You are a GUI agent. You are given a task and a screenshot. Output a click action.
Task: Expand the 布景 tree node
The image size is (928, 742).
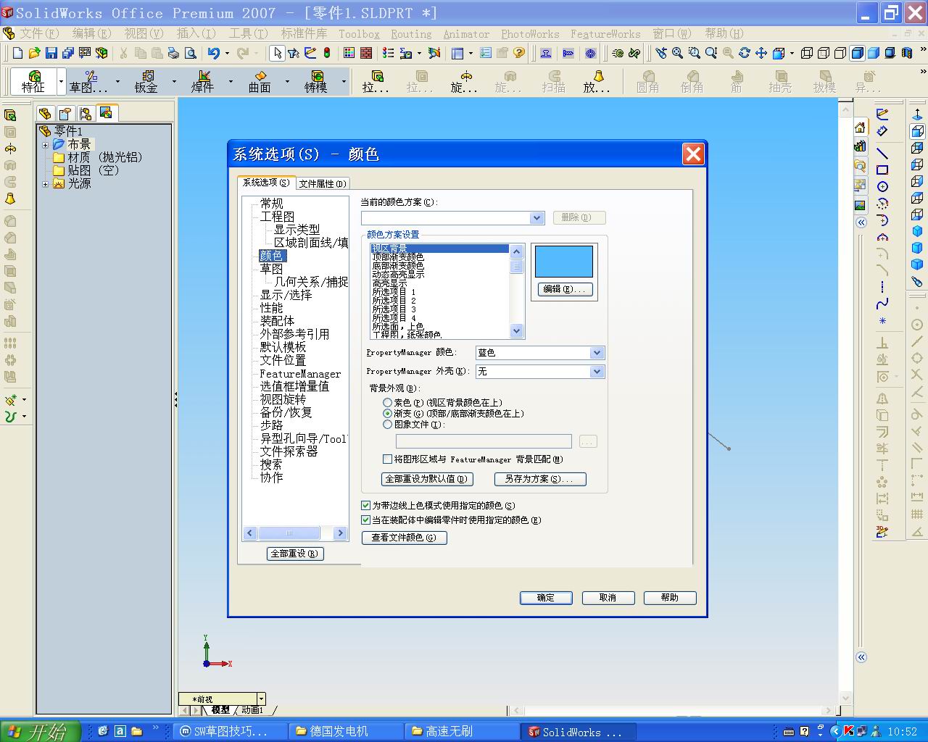point(45,145)
